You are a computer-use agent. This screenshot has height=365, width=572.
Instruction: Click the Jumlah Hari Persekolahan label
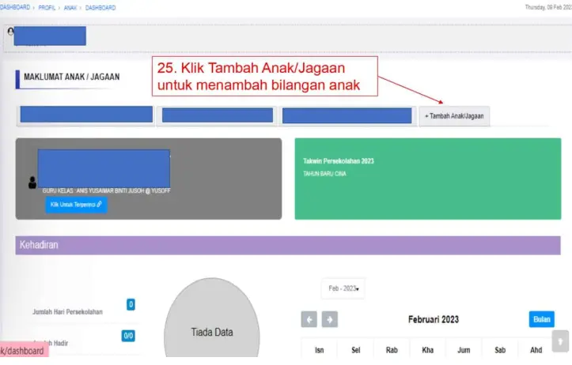[x=67, y=312]
